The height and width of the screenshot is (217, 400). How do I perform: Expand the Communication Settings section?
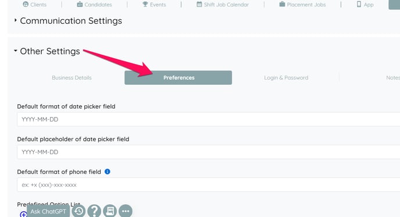16,20
